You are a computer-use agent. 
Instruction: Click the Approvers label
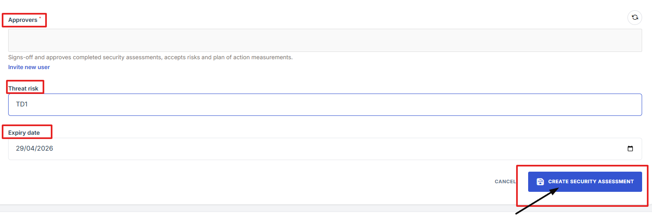[23, 20]
